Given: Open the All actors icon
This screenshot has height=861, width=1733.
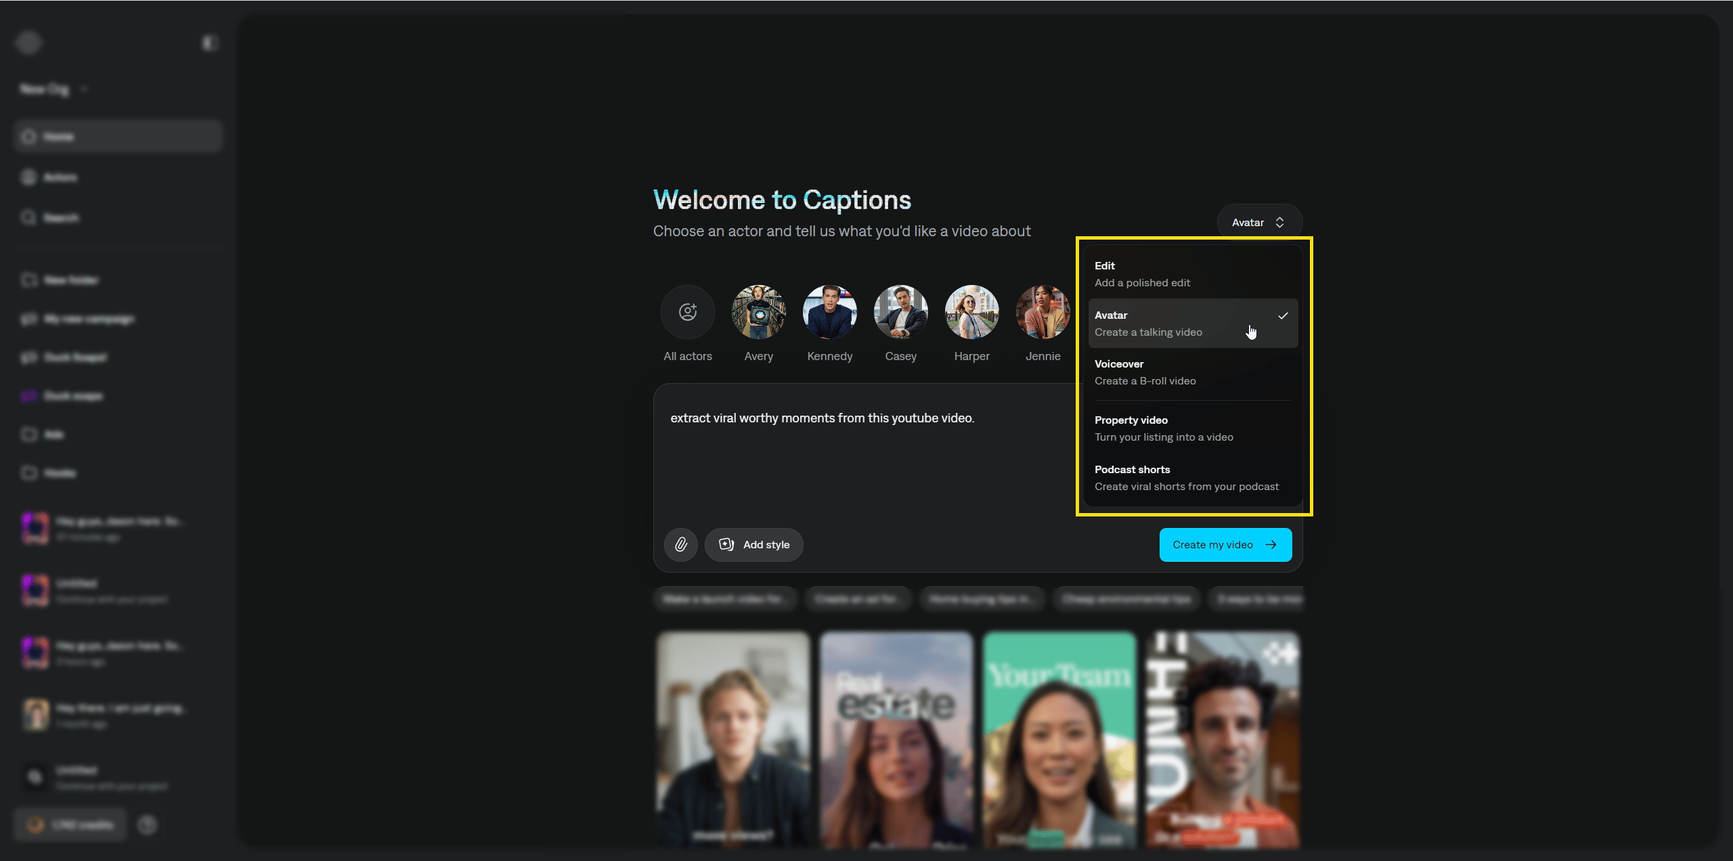Looking at the screenshot, I should 688,312.
